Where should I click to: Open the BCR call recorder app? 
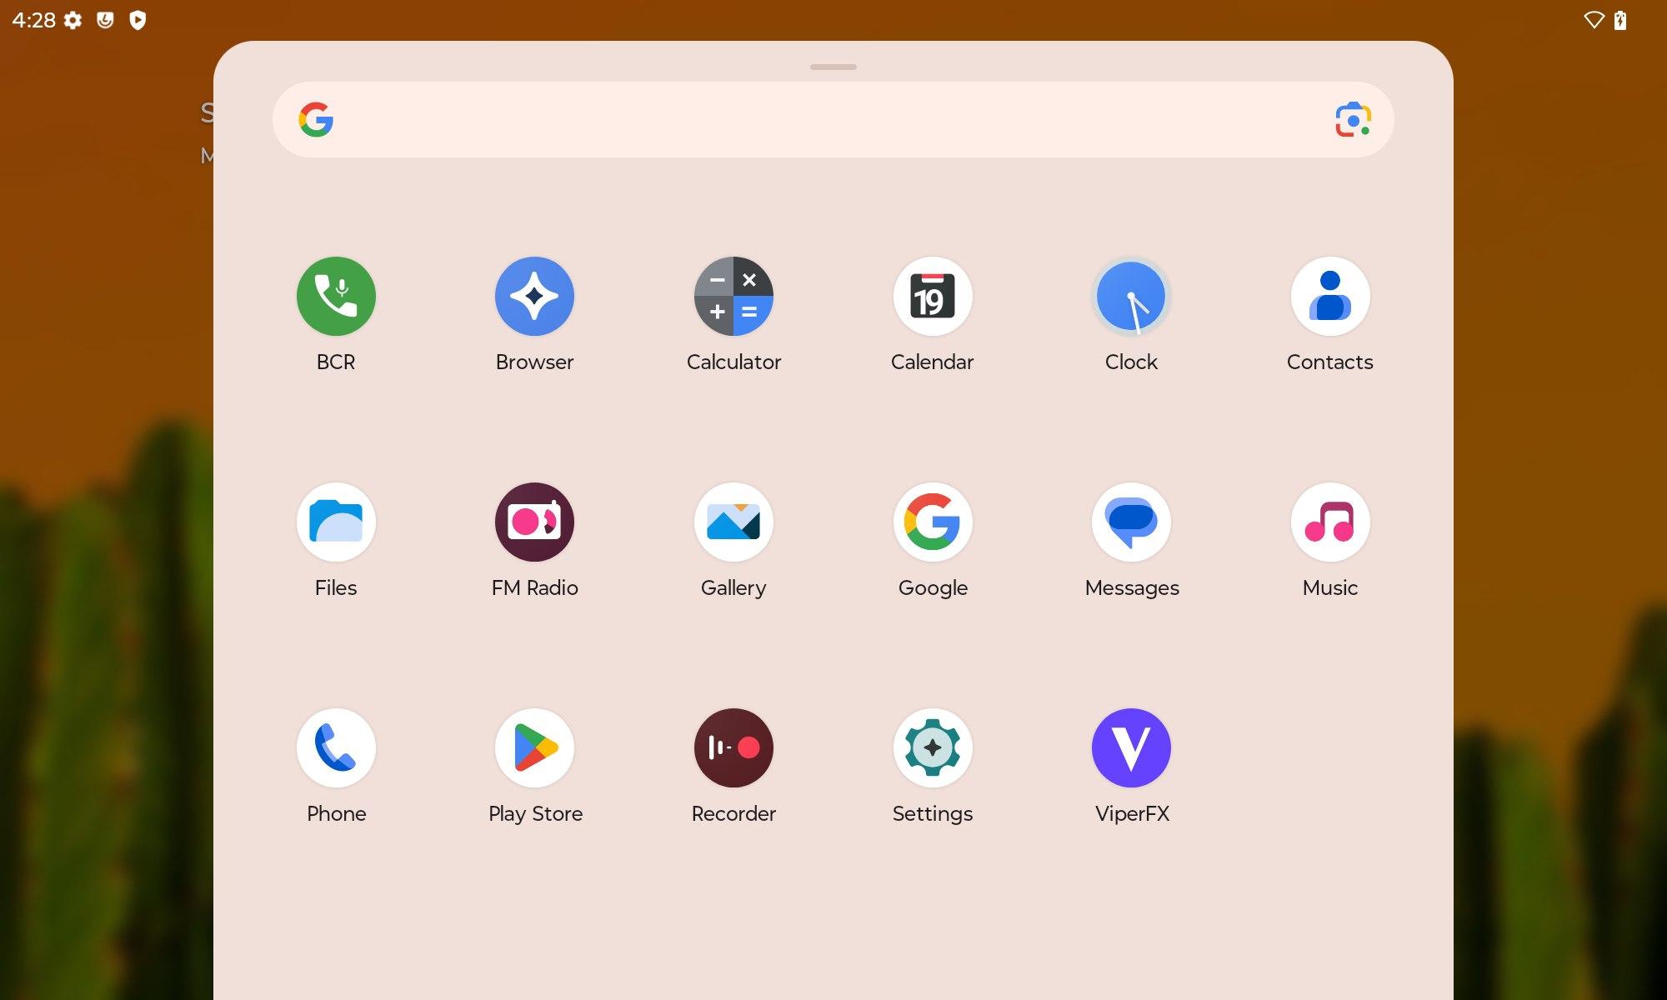point(336,297)
